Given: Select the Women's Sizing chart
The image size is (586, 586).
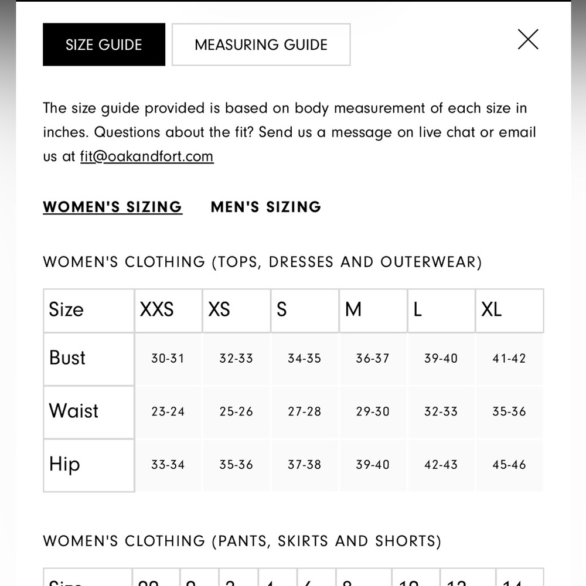Looking at the screenshot, I should pos(113,207).
